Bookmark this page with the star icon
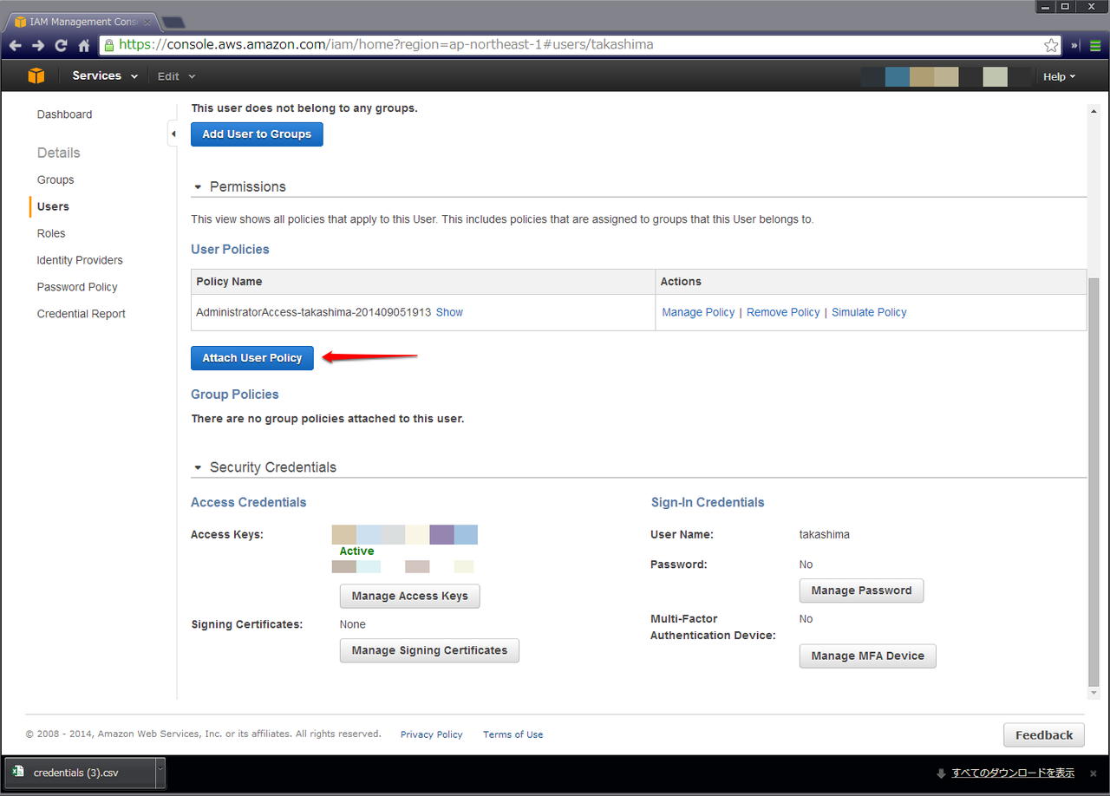Screen dimensions: 1110x796 pos(1051,45)
